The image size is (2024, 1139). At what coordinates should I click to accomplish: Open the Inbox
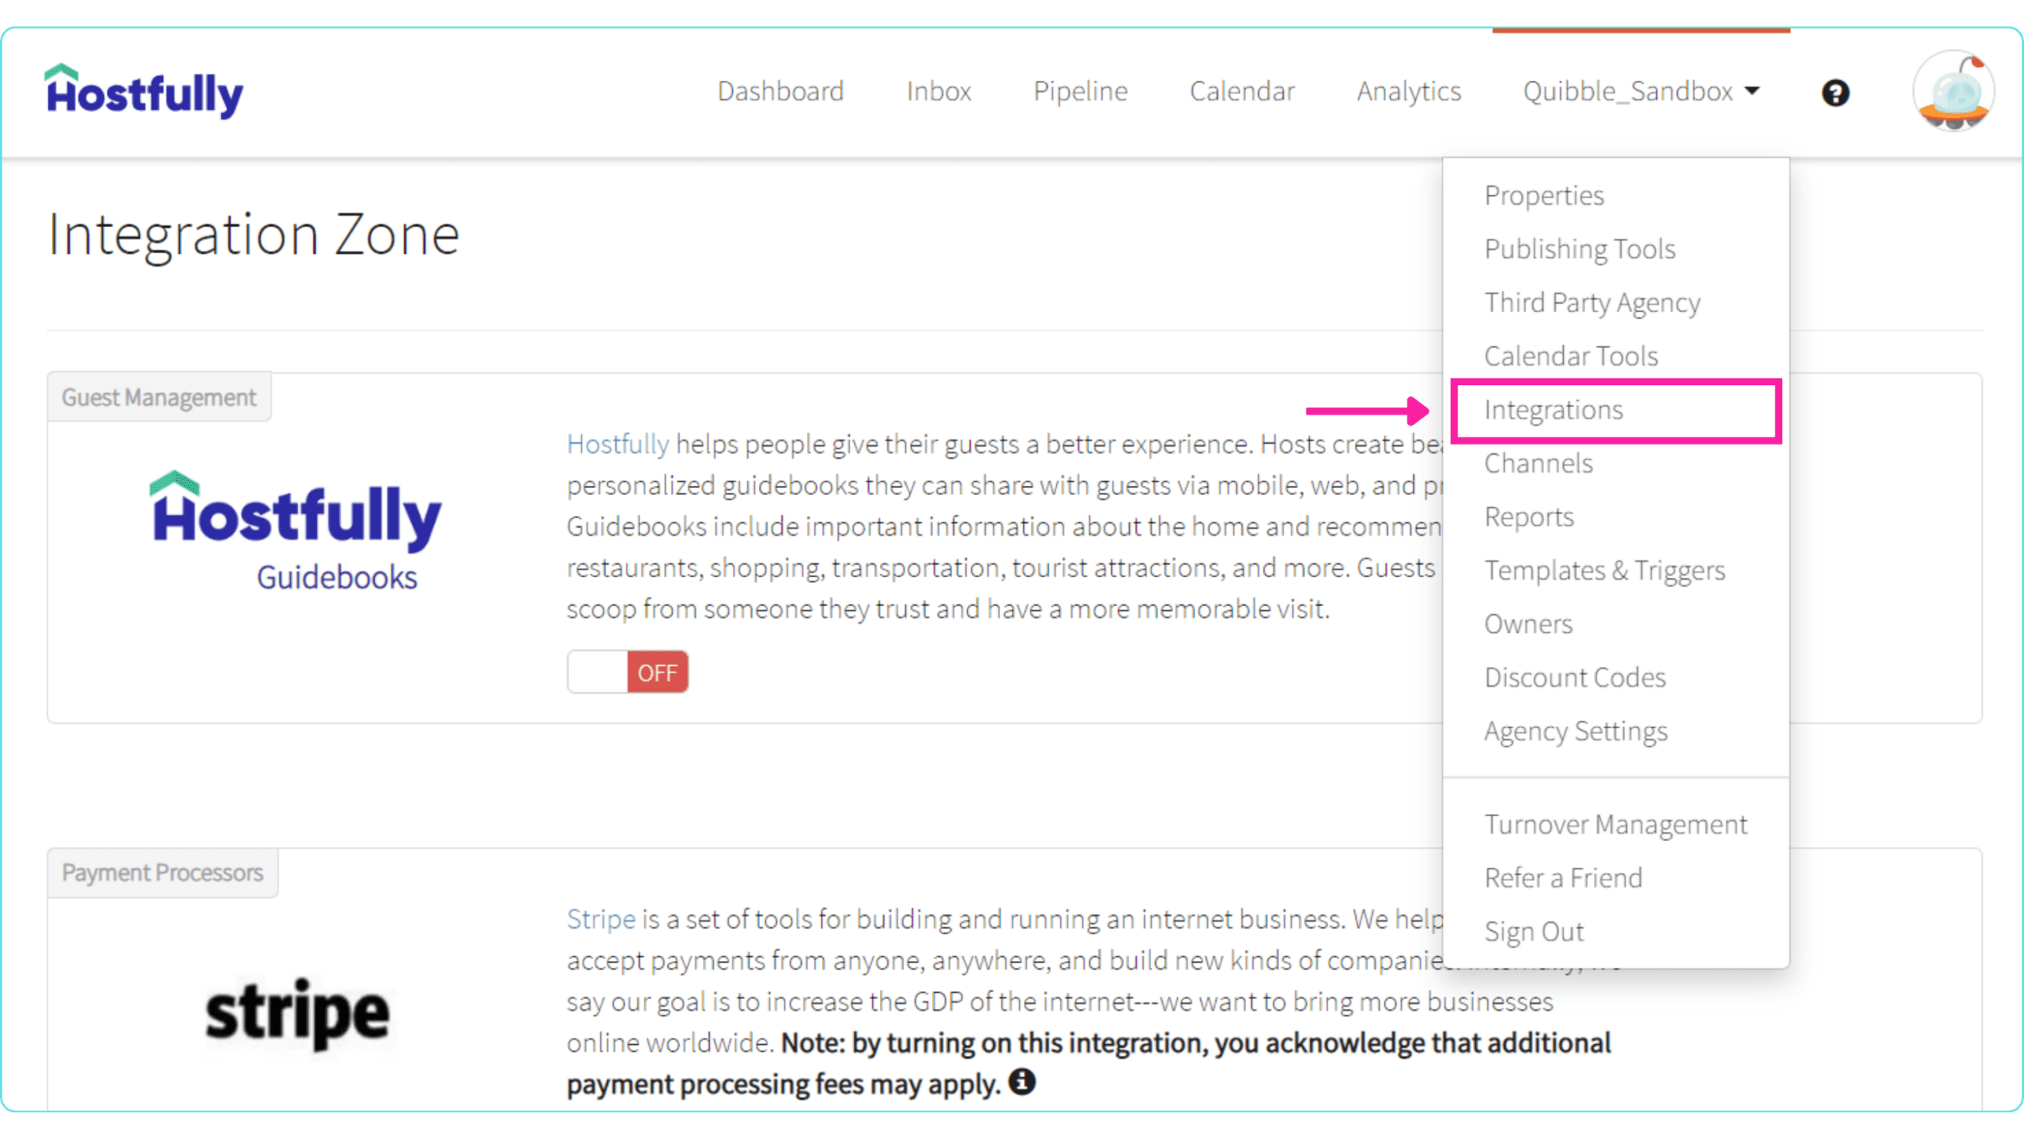tap(938, 91)
